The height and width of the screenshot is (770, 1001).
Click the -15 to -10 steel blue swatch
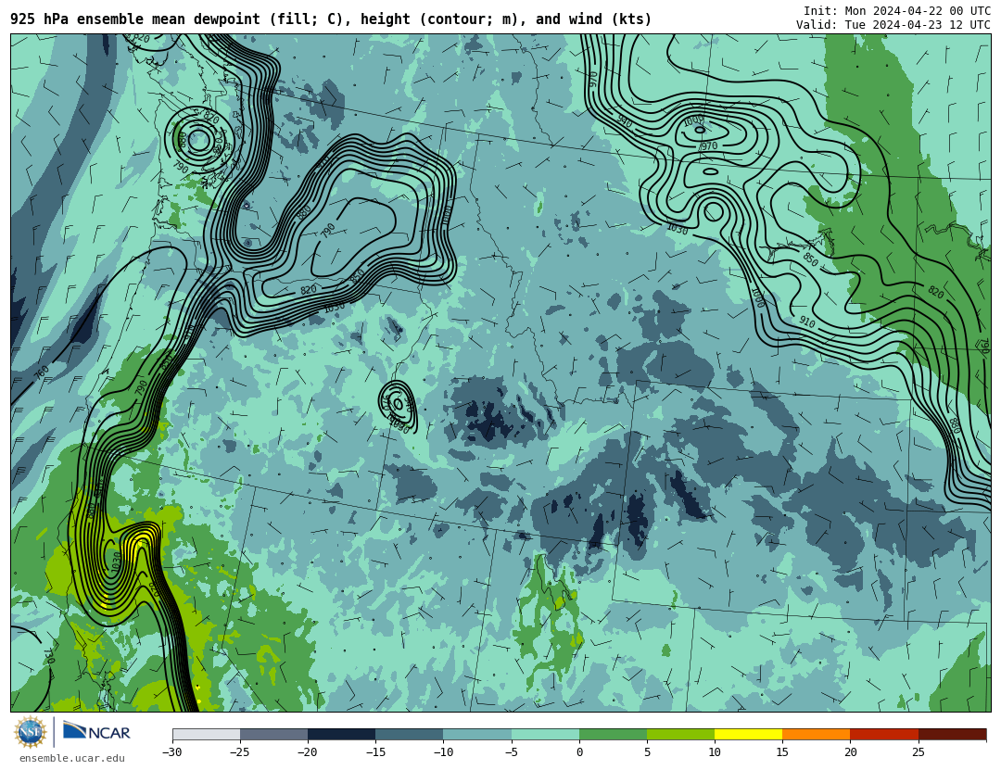[x=410, y=734]
